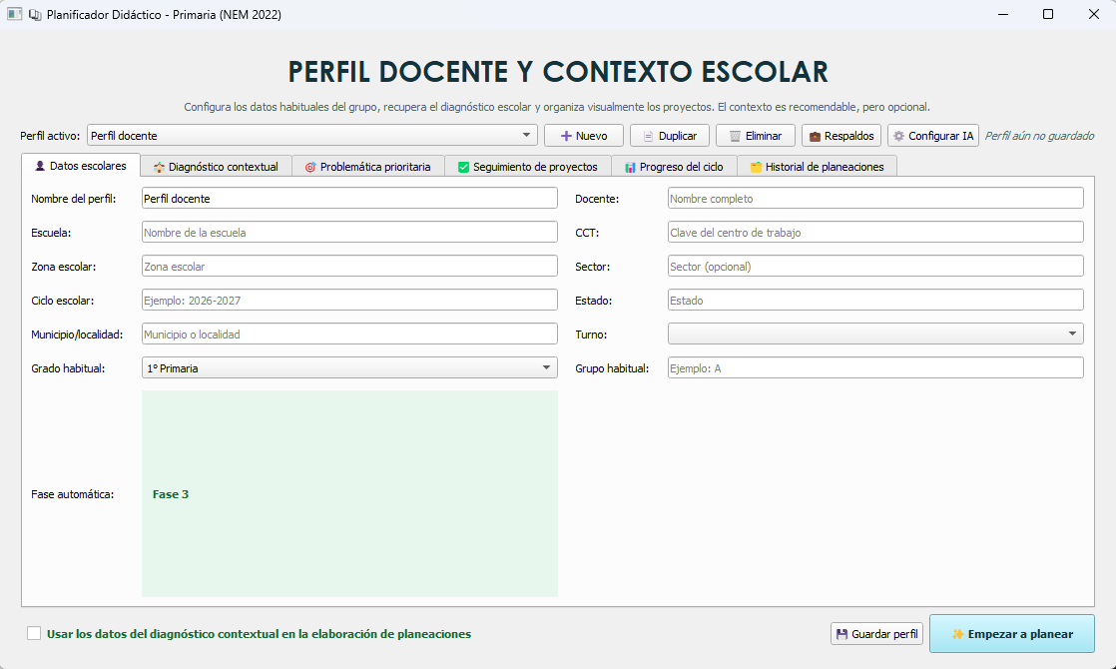Viewport: 1116px width, 669px height.
Task: Click the green check icon on Seguimiento de proyectos
Action: [463, 168]
